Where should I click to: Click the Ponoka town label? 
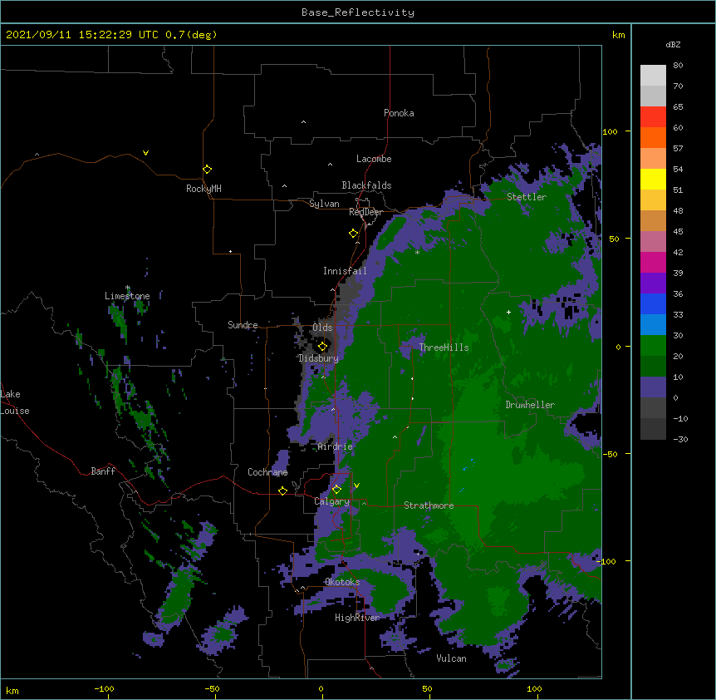click(399, 113)
